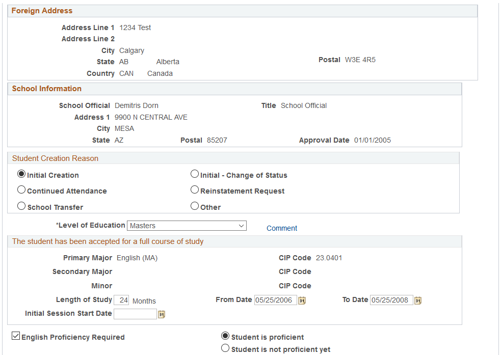This screenshot has width=501, height=355.
Task: Select Student is not proficient yet
Action: coord(225,348)
